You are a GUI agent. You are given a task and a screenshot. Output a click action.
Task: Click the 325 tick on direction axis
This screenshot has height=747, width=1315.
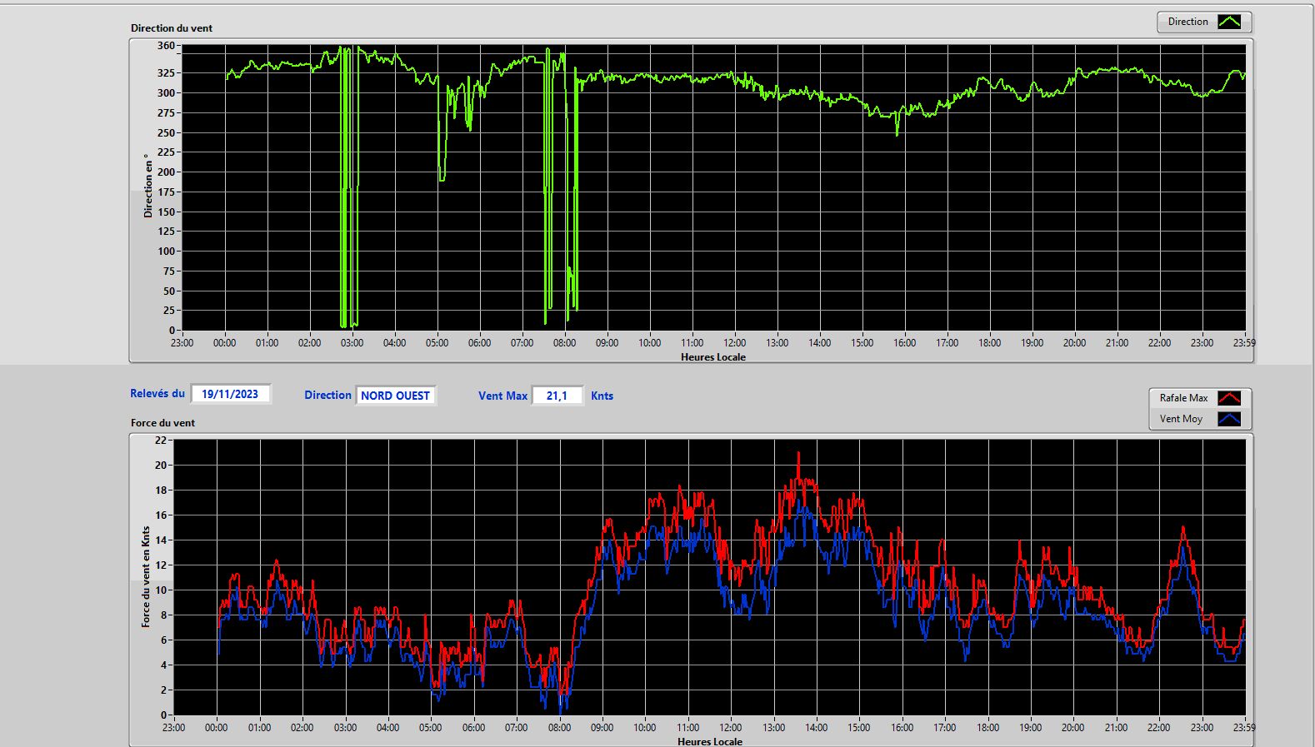coord(166,73)
